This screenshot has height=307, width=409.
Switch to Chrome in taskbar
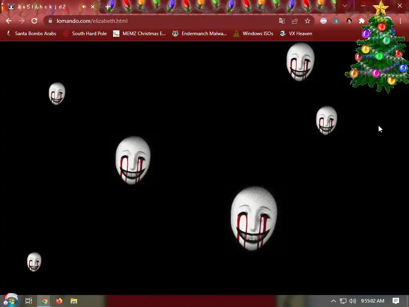pos(44,301)
